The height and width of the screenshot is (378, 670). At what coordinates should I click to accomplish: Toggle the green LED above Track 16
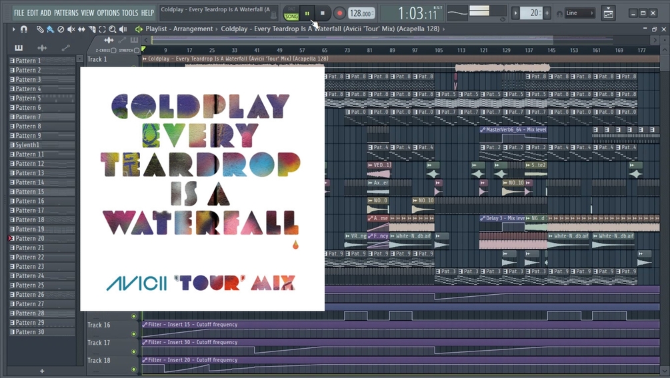click(x=134, y=316)
